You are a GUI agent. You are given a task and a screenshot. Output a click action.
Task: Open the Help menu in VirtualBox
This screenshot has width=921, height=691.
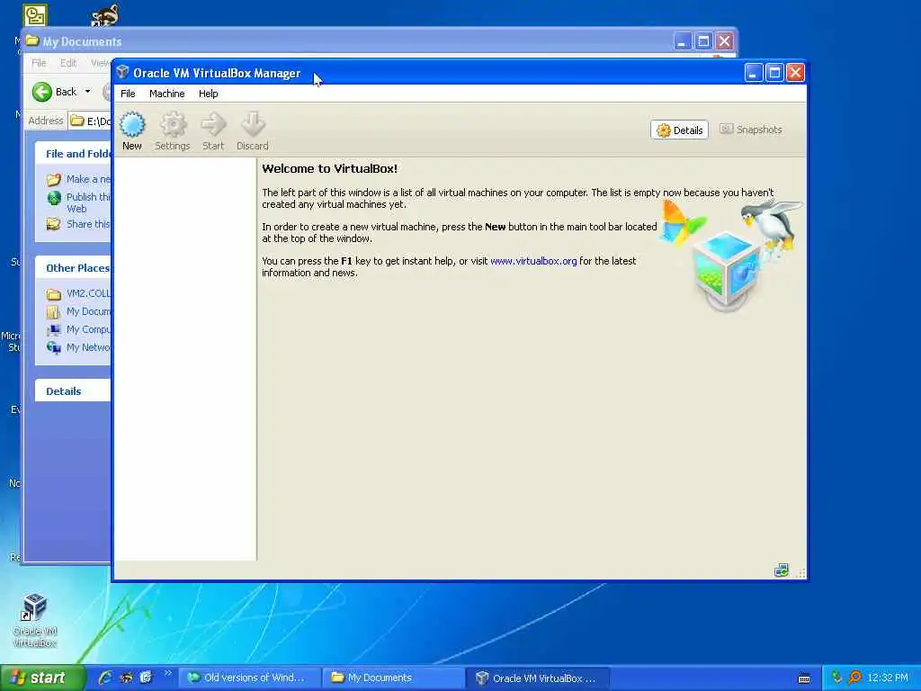[208, 94]
